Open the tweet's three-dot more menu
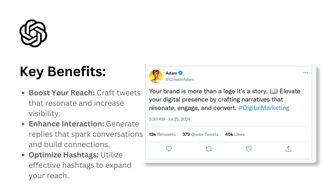Screen dimensions: 323x194 (x=306, y=73)
